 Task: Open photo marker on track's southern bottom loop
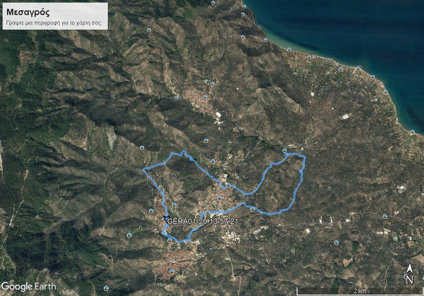(x=170, y=240)
